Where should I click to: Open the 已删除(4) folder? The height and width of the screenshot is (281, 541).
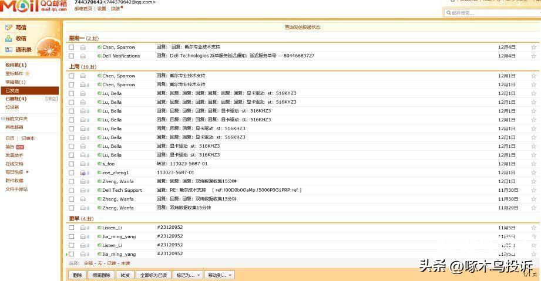[x=16, y=99]
